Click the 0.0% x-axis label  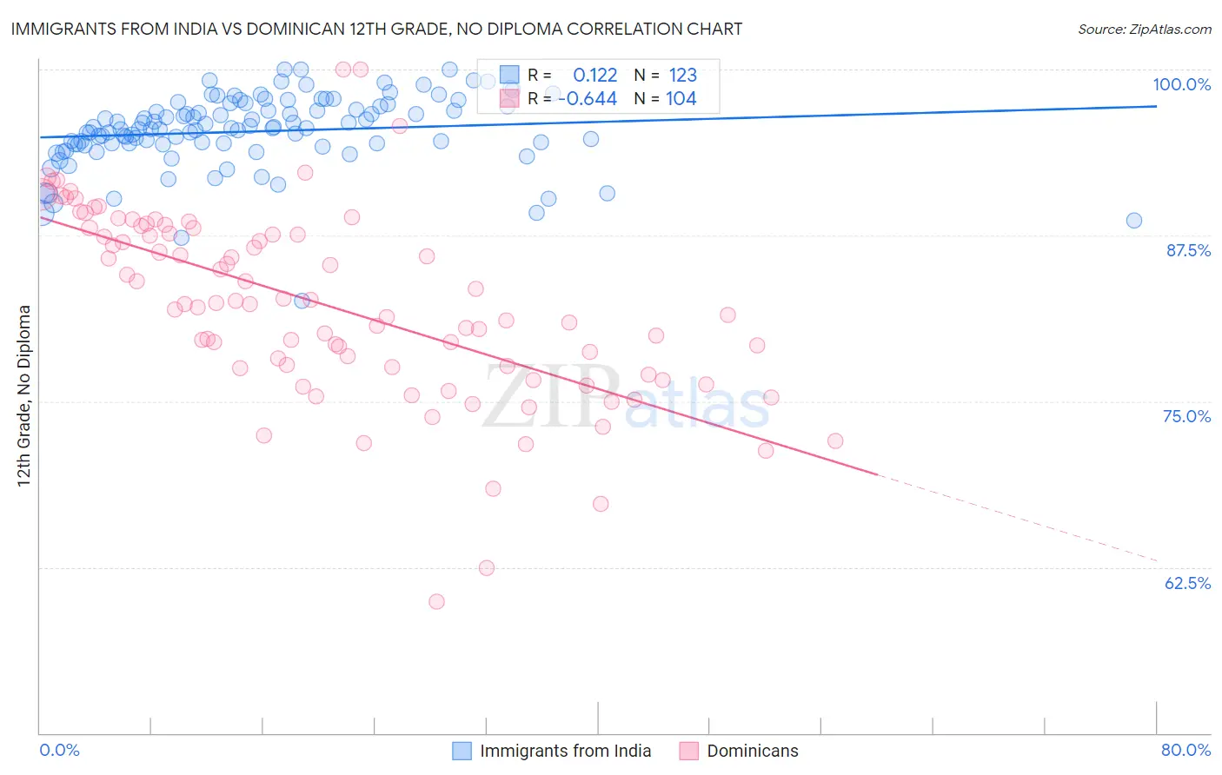[59, 750]
